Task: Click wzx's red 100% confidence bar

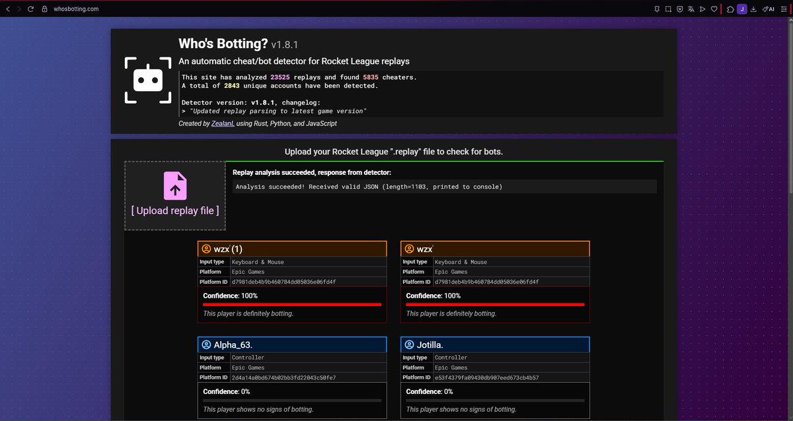Action: click(x=292, y=306)
